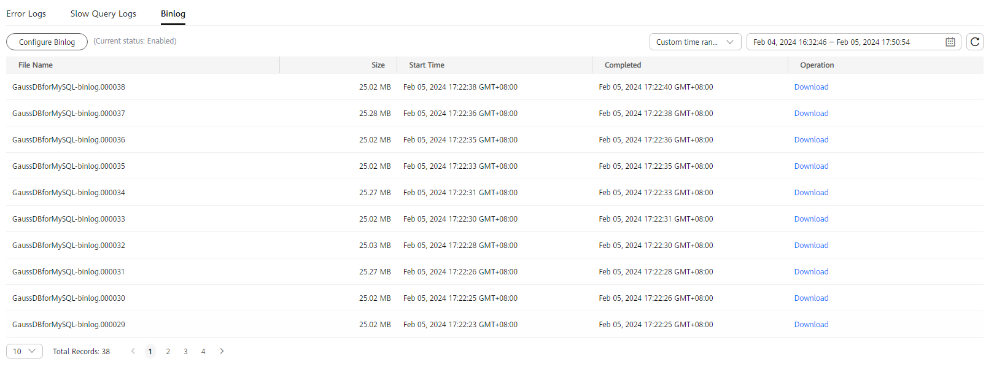Screen dimensions: 986x372
Task: Click Total Records: 38 label
Action: 81,352
